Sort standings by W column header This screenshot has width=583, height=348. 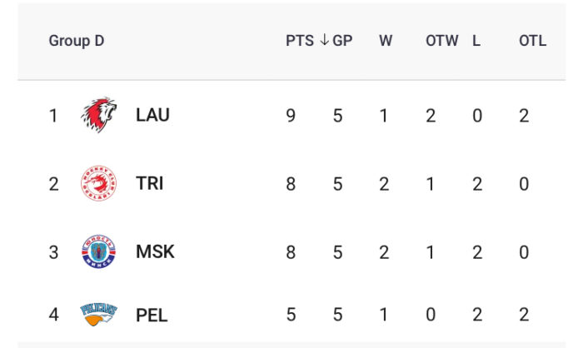click(386, 41)
